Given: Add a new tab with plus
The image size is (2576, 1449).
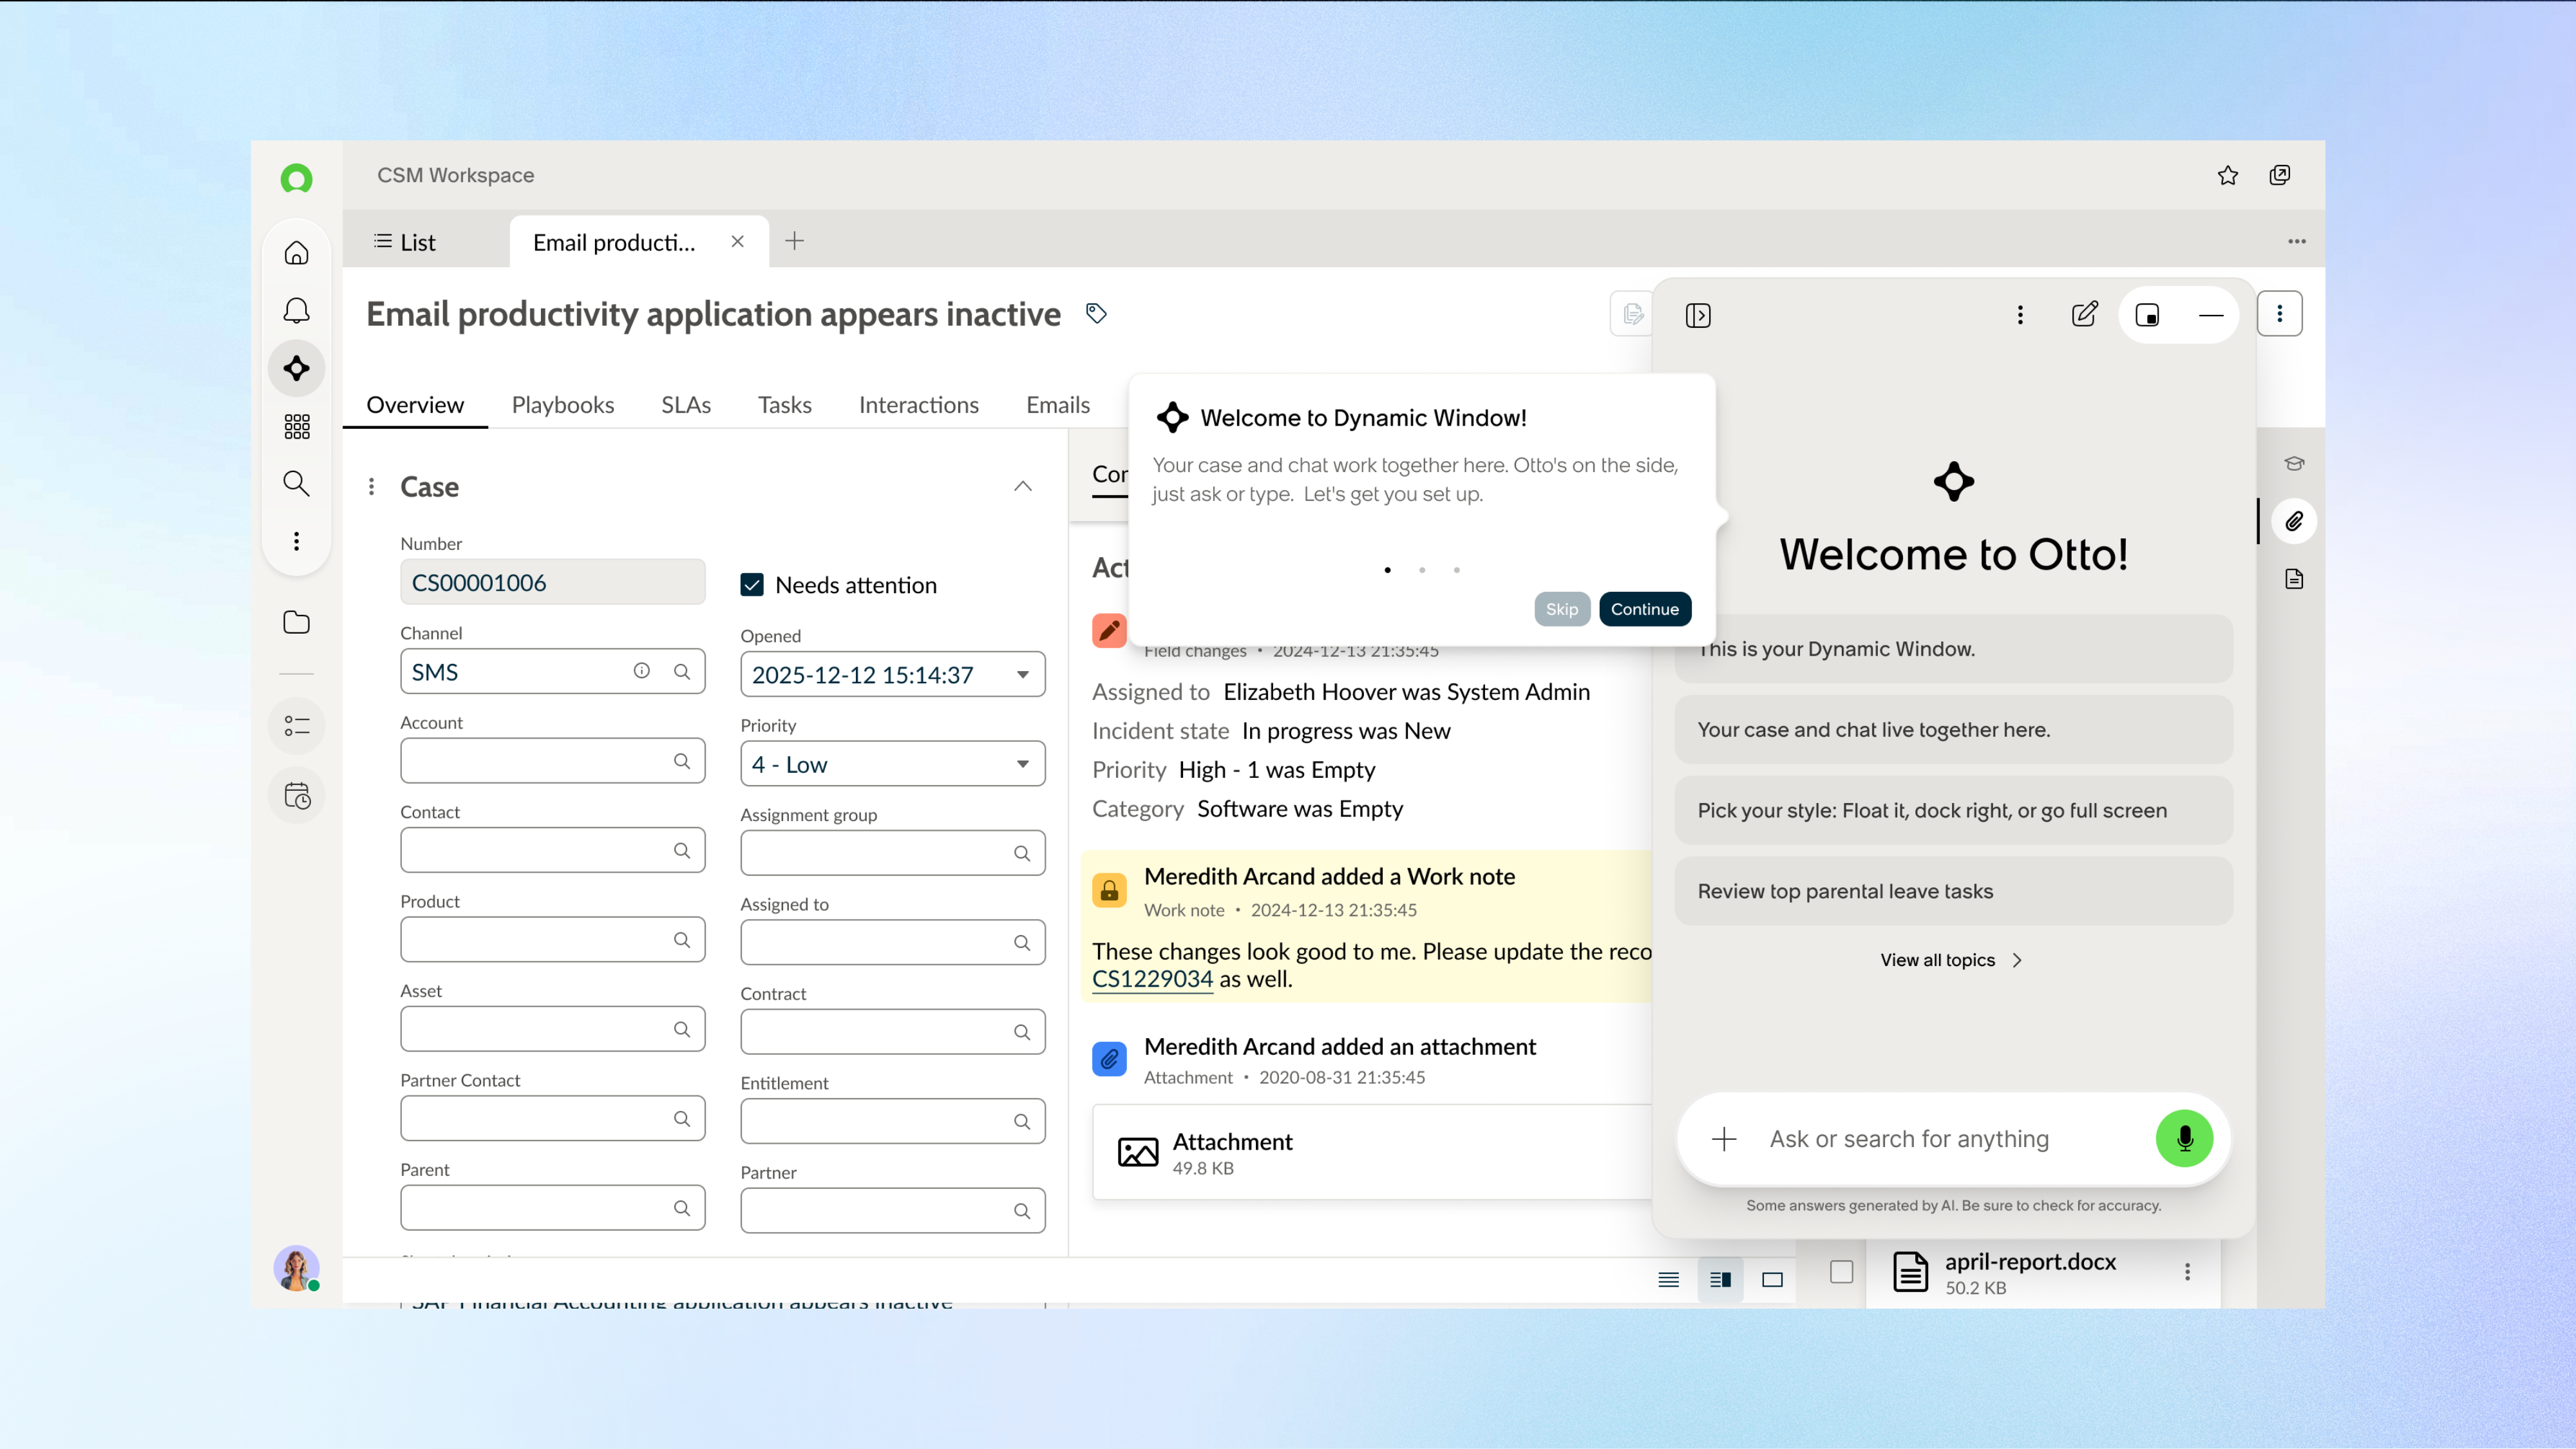Looking at the screenshot, I should coord(794,241).
